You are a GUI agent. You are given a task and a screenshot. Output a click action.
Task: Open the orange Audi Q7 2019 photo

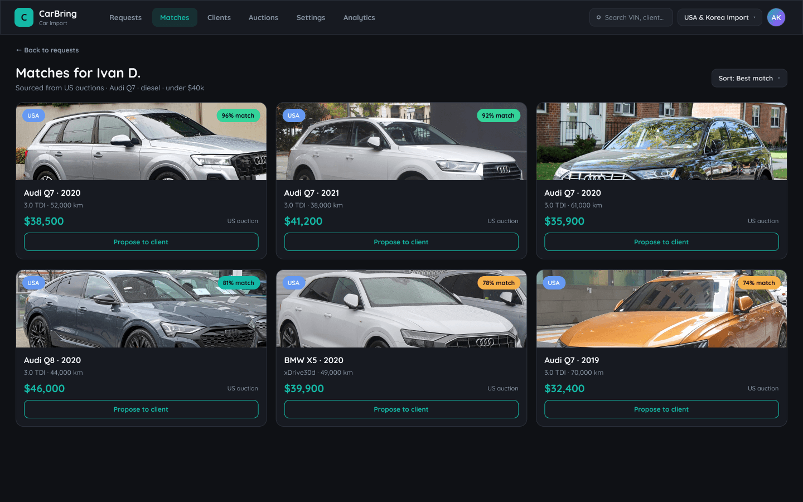click(x=661, y=309)
